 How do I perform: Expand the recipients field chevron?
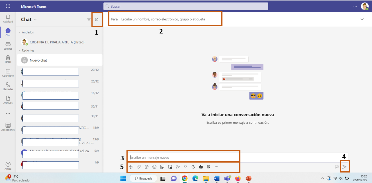362,19
